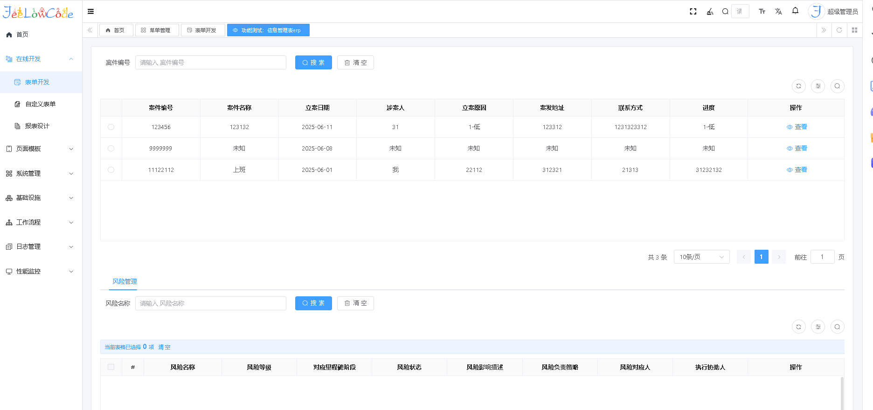Expand the 基础设施 sidebar menu
This screenshot has height=410, width=873.
pos(41,198)
